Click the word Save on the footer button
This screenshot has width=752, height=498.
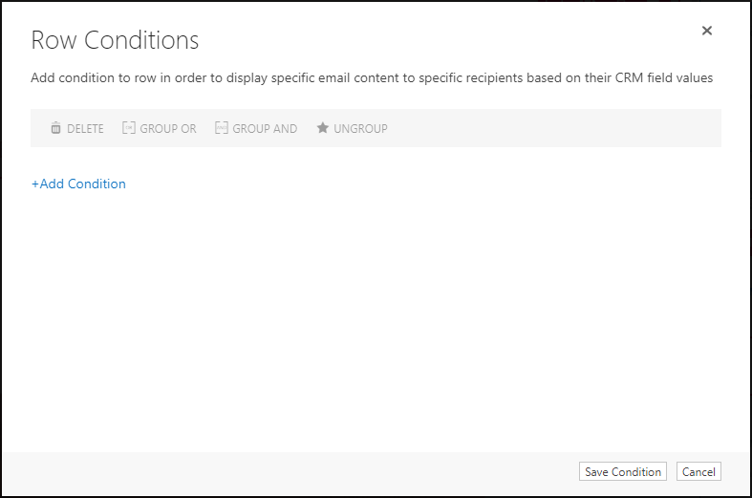596,472
